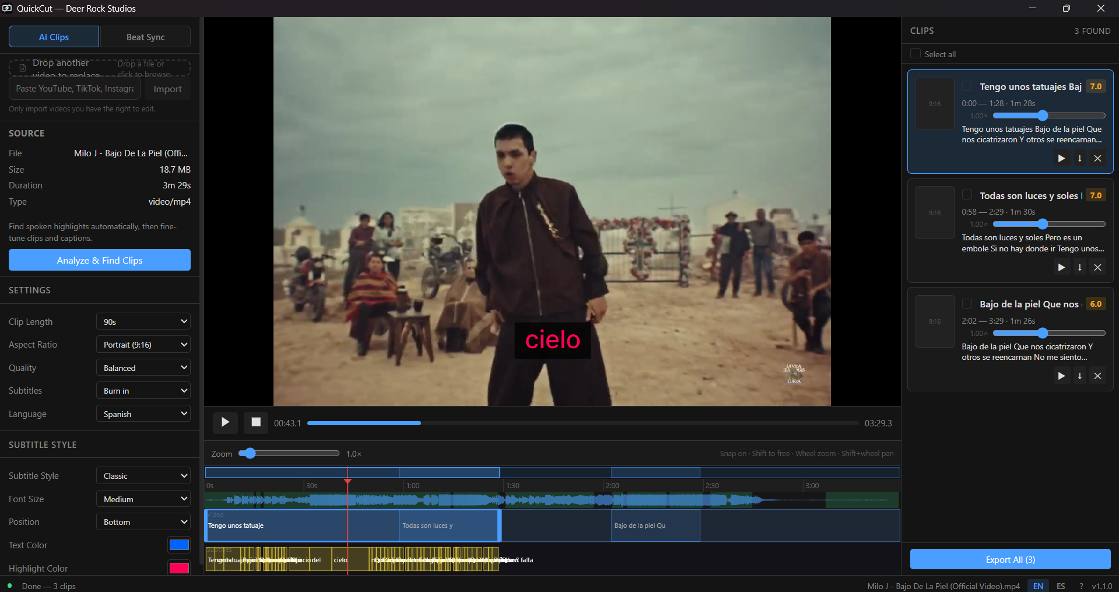Click the green status indicator dot
This screenshot has width=1119, height=592.
[9, 586]
